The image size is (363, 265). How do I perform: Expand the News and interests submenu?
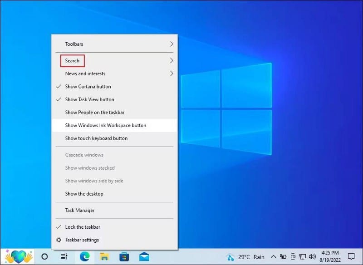(x=85, y=74)
